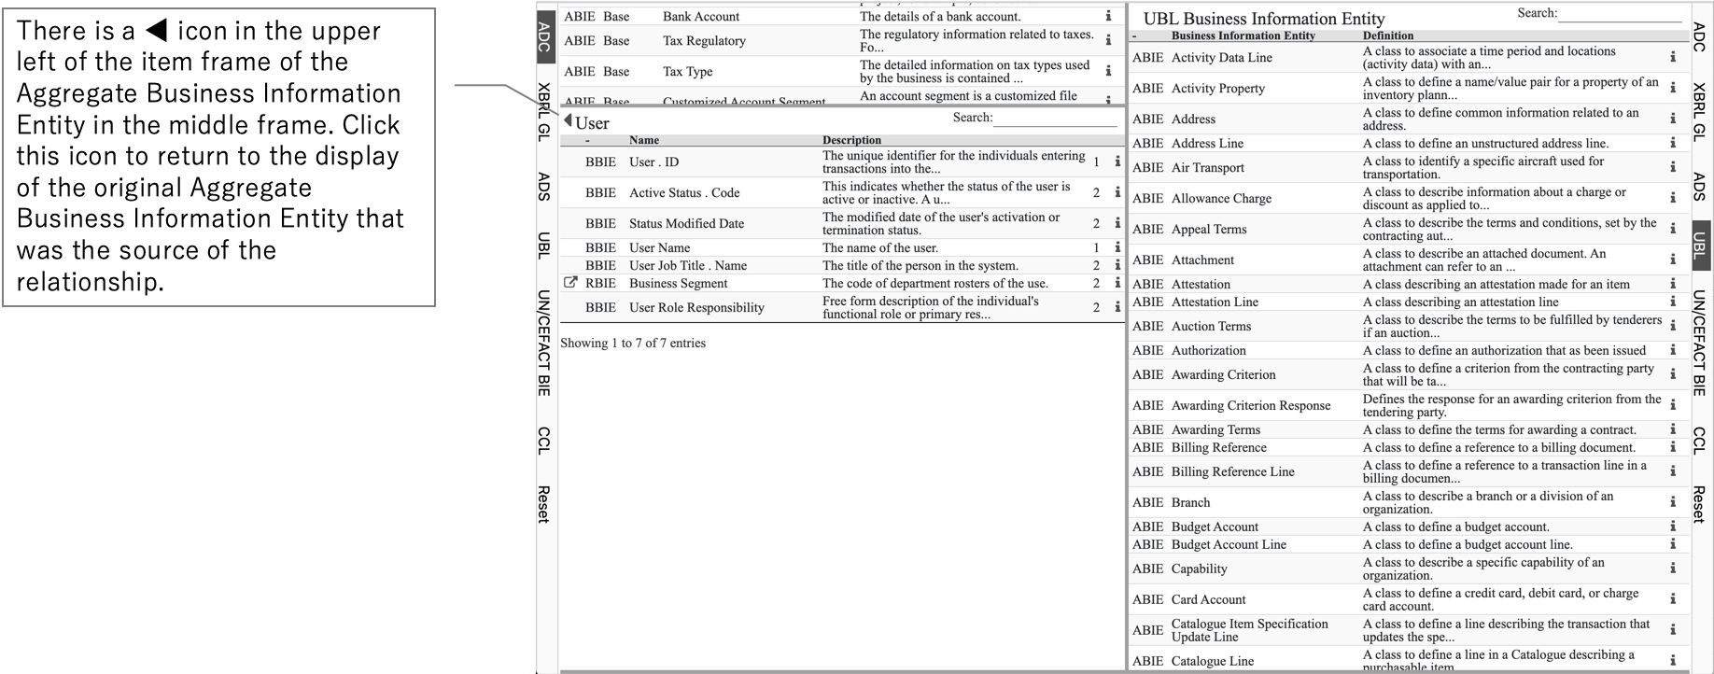This screenshot has width=1714, height=674.
Task: Open UN/CEFACT BIE tab beside the User frame
Action: (544, 343)
